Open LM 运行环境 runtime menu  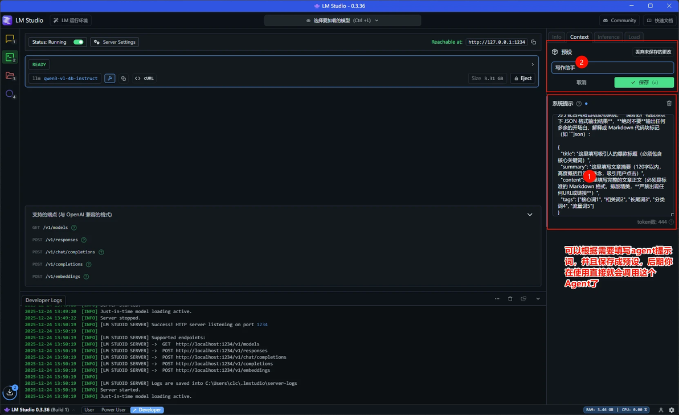(x=71, y=20)
